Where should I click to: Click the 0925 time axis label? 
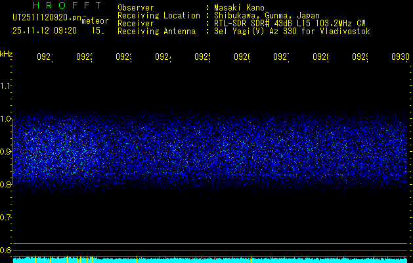click(x=202, y=57)
